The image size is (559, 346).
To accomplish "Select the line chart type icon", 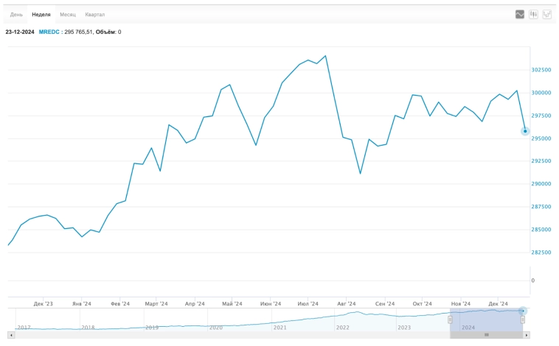I will pyautogui.click(x=520, y=14).
